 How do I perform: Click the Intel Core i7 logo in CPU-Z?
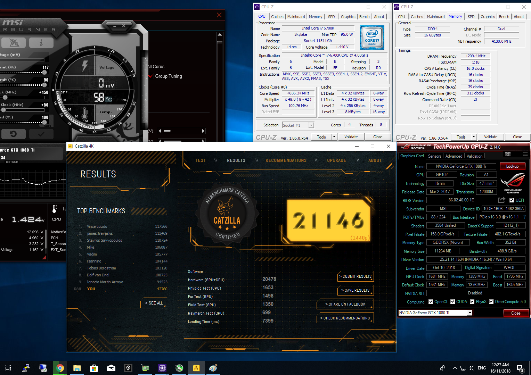pyautogui.click(x=372, y=37)
